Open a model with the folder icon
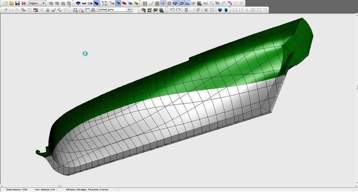The width and height of the screenshot is (358, 192). 11,3
